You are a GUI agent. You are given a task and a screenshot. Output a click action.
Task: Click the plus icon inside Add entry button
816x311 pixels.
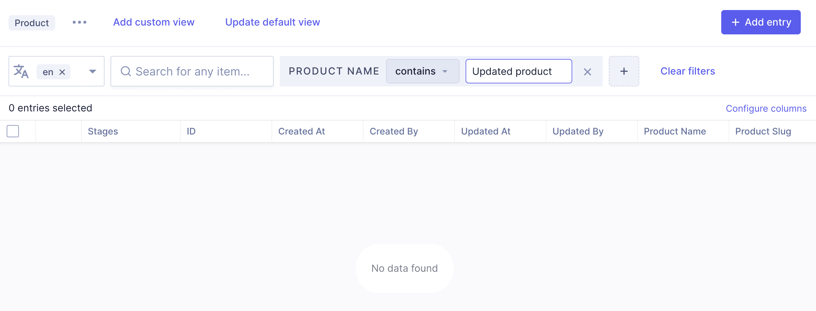(x=735, y=22)
